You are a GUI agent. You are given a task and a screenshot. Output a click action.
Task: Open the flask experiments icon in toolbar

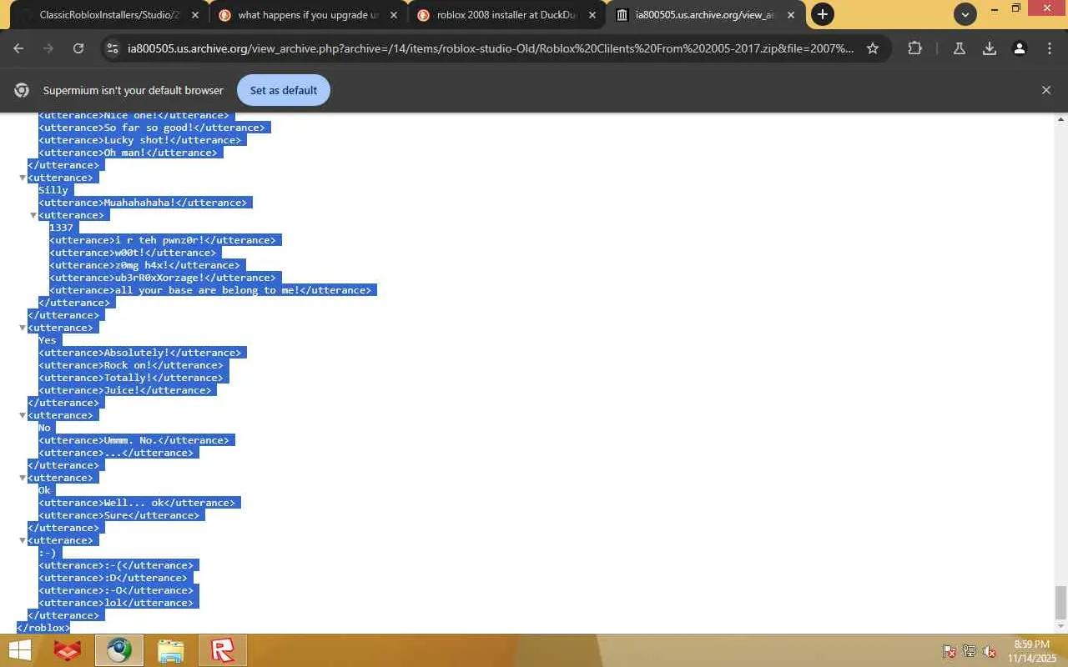click(960, 48)
